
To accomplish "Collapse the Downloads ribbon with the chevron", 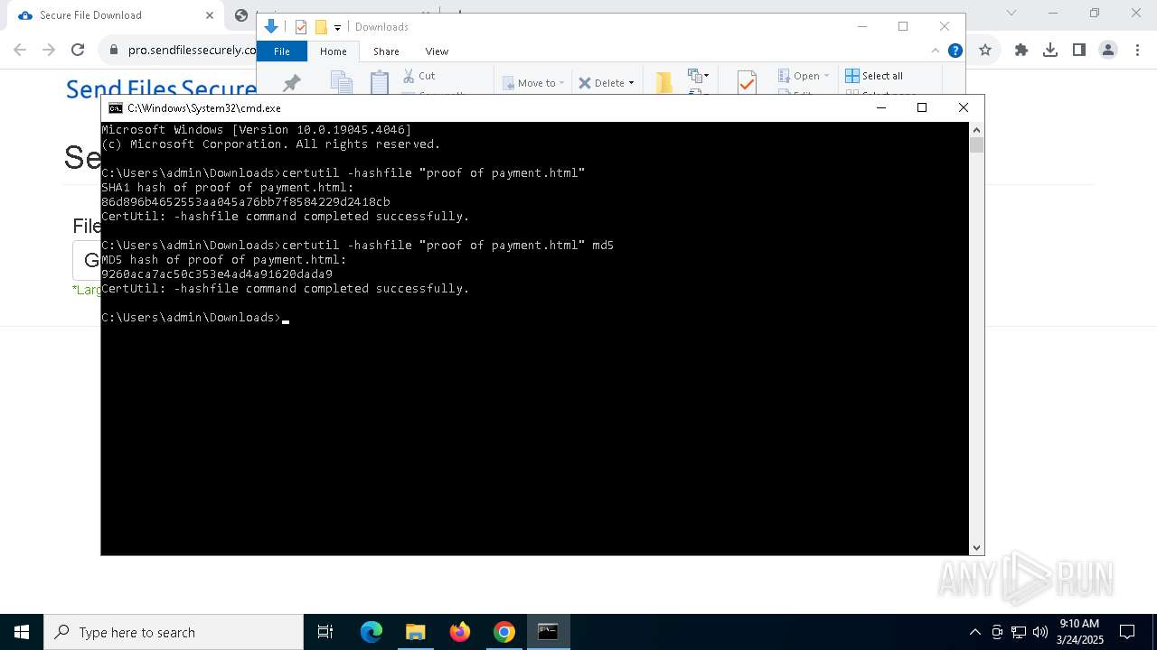I will 936,51.
